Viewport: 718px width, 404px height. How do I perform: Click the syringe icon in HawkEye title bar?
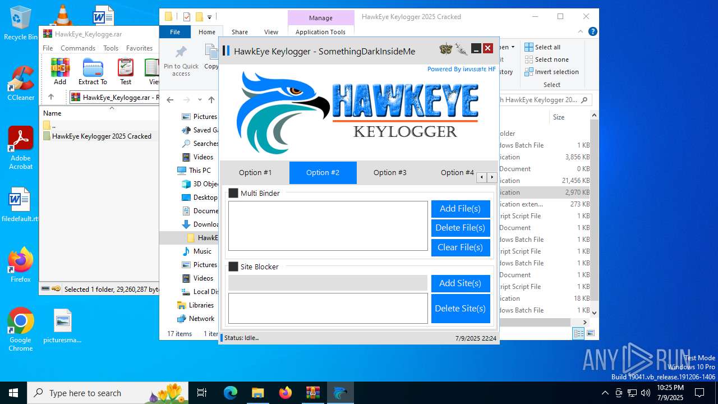coord(461,49)
